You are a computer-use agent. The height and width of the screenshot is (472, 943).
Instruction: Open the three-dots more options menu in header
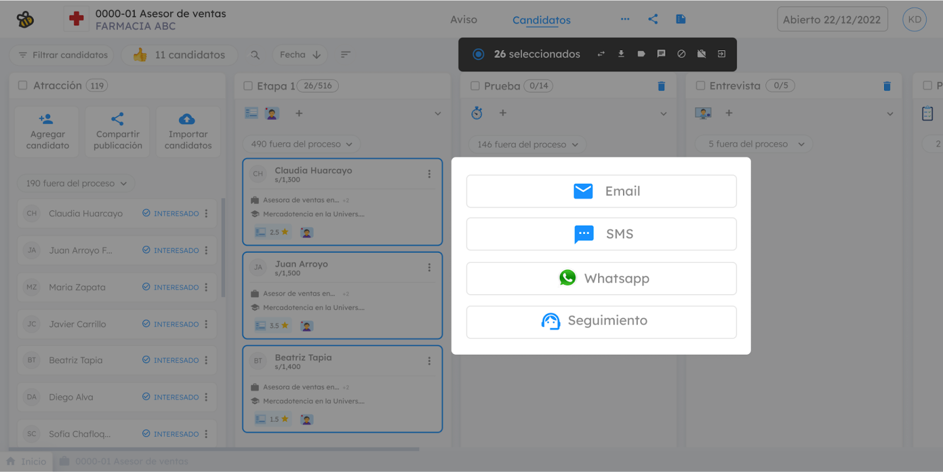[625, 19]
